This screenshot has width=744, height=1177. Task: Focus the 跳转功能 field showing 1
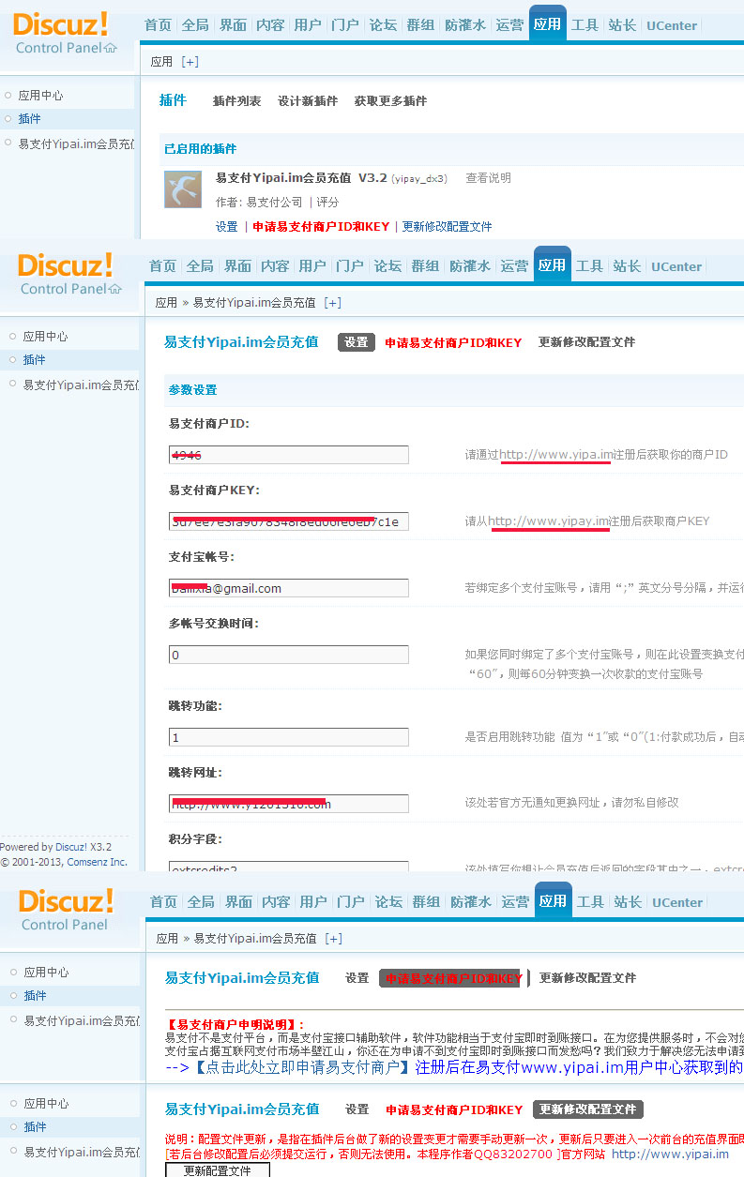pos(289,737)
